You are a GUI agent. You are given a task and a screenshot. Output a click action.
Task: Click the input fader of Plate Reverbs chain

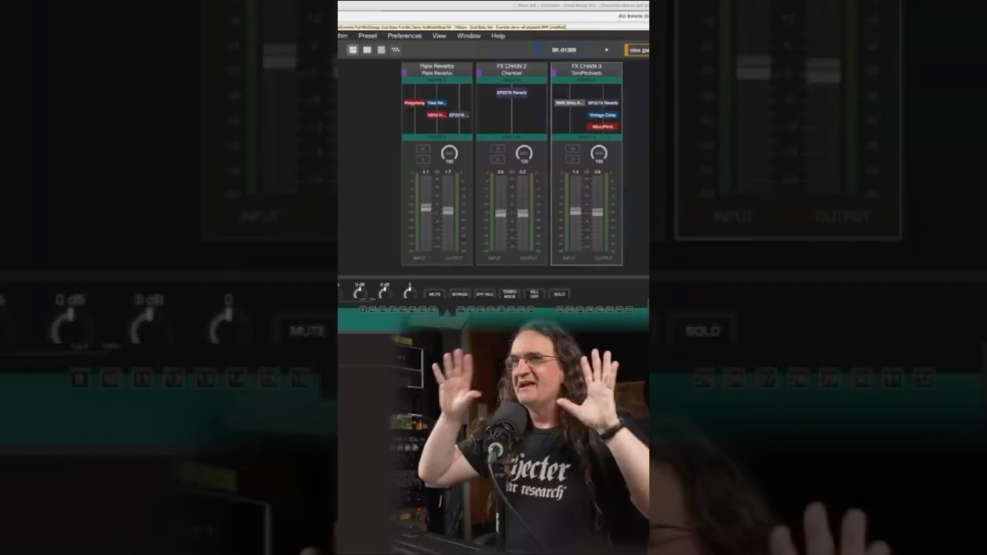[x=426, y=207]
